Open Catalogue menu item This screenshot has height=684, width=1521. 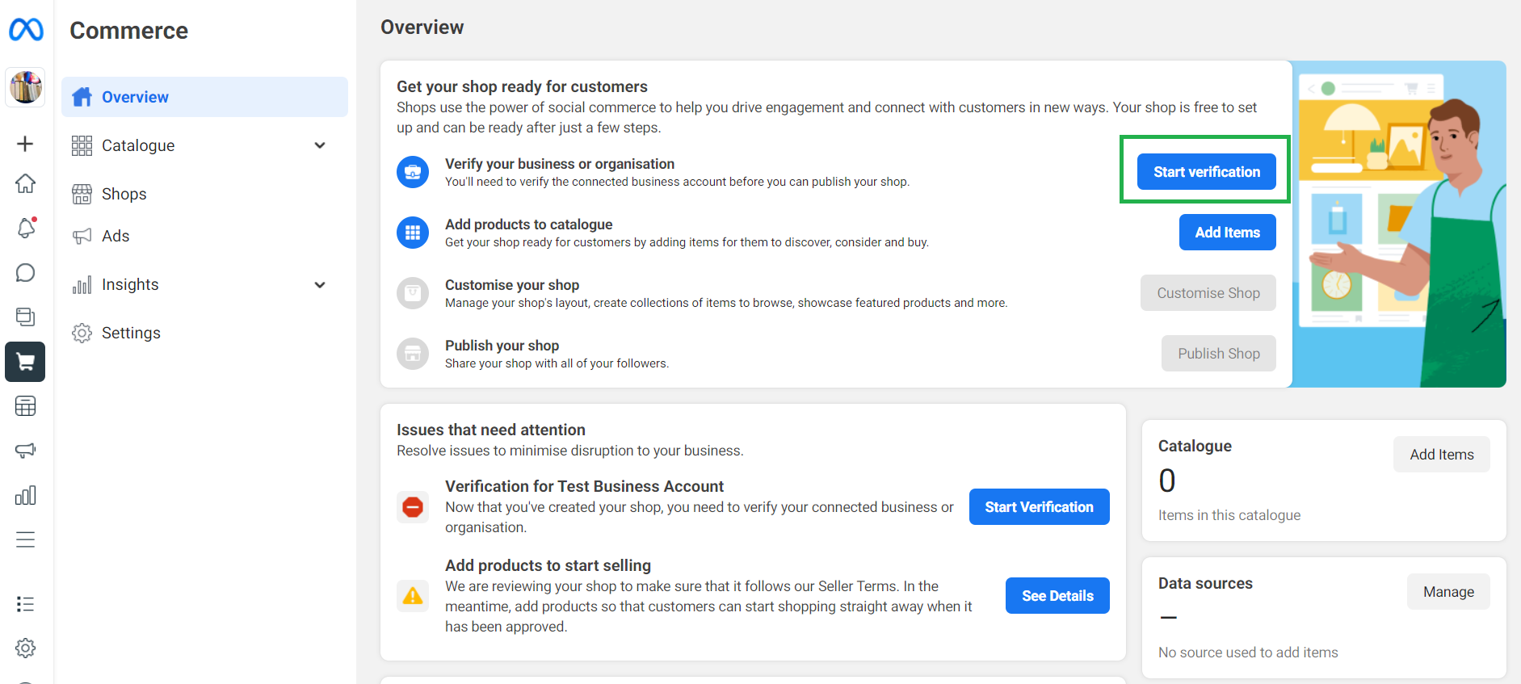pyautogui.click(x=204, y=145)
